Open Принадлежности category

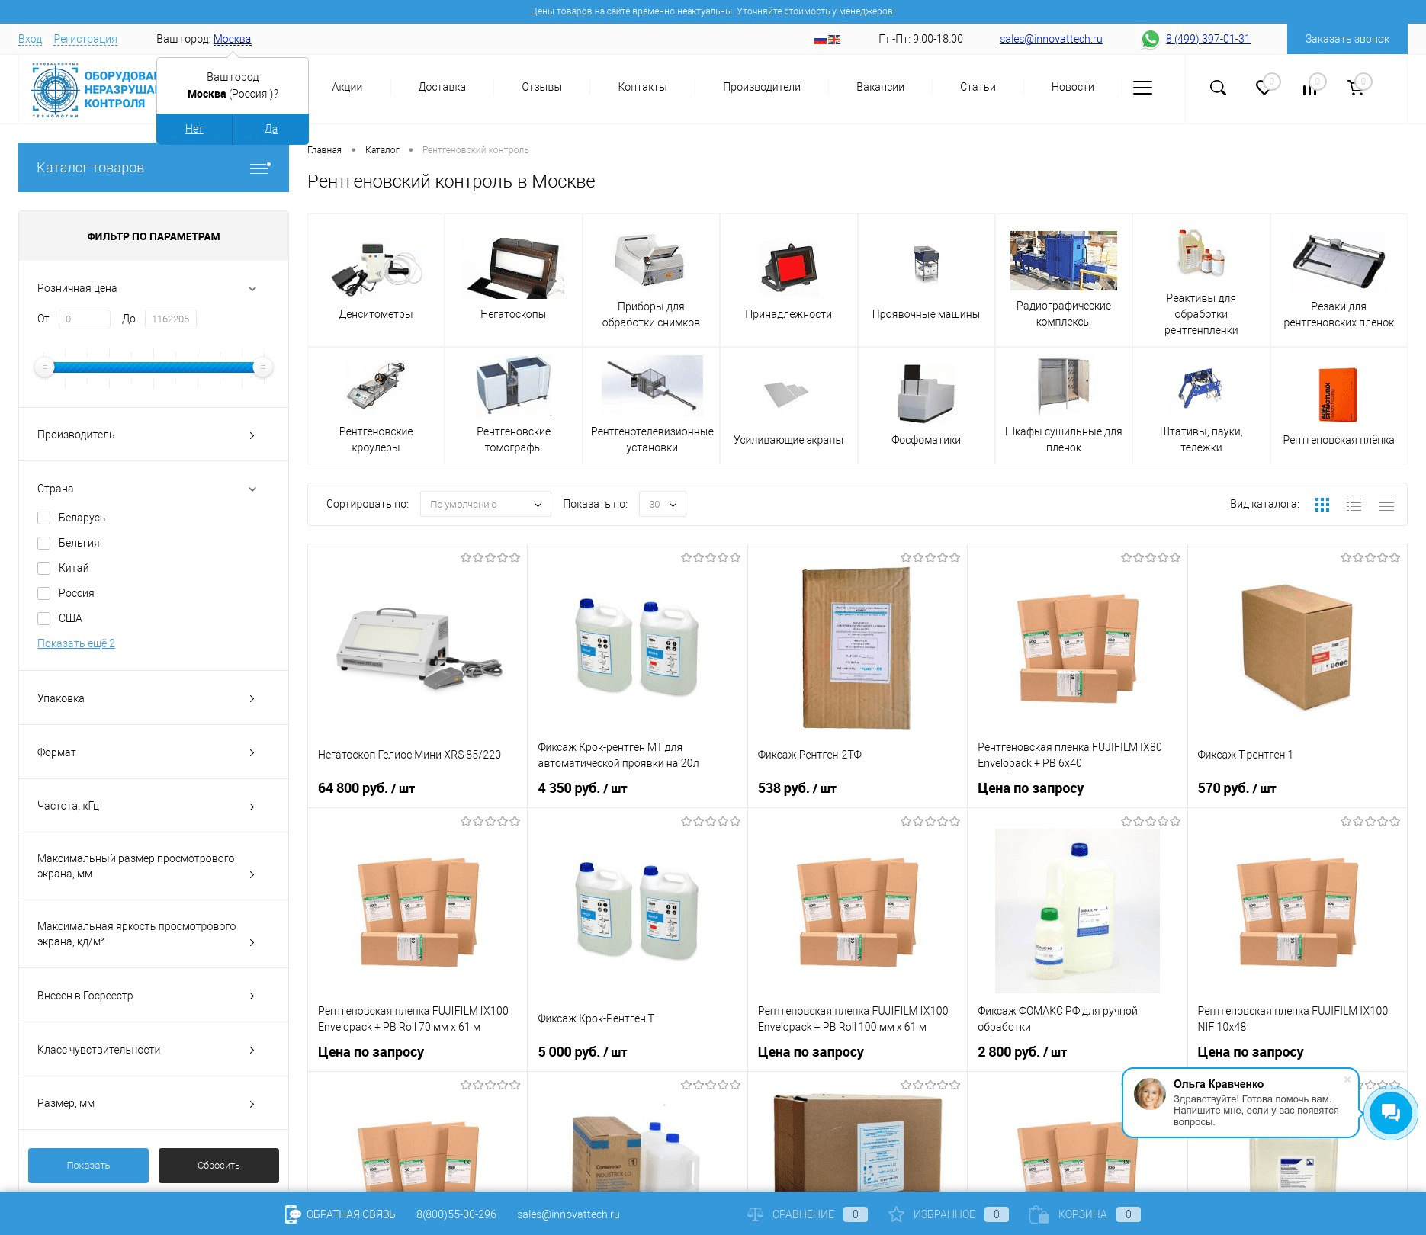[x=788, y=280]
